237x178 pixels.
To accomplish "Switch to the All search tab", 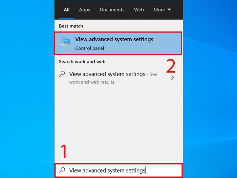I will click(x=66, y=10).
